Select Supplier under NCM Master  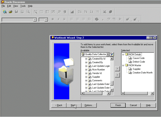137,69
